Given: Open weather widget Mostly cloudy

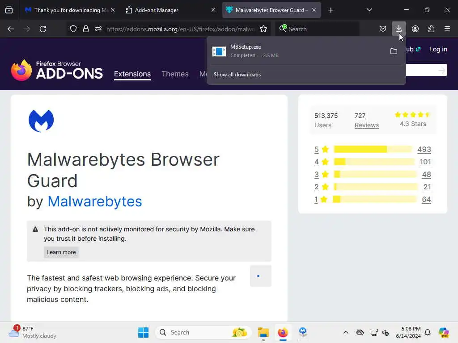Looking at the screenshot, I should [33, 332].
